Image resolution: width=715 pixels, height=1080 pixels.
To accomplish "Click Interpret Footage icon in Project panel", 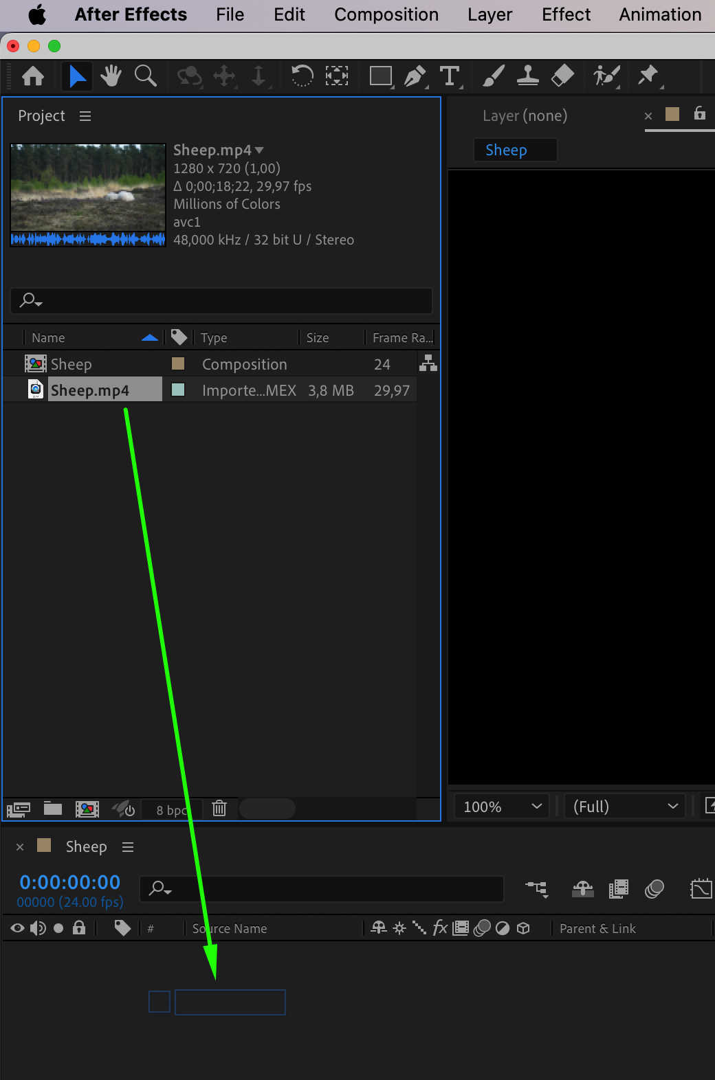I will click(x=19, y=809).
